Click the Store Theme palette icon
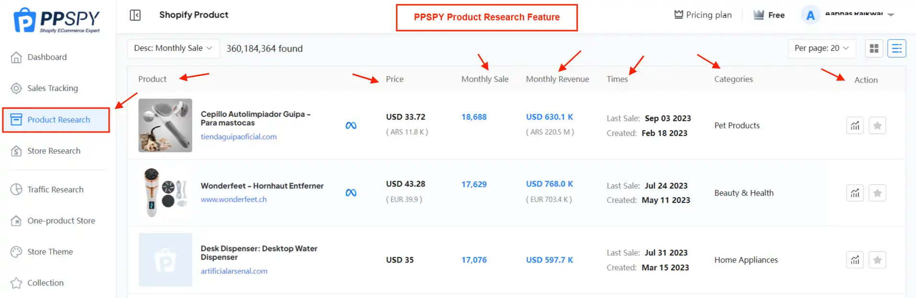Viewport: 916px width, 298px height. [16, 252]
